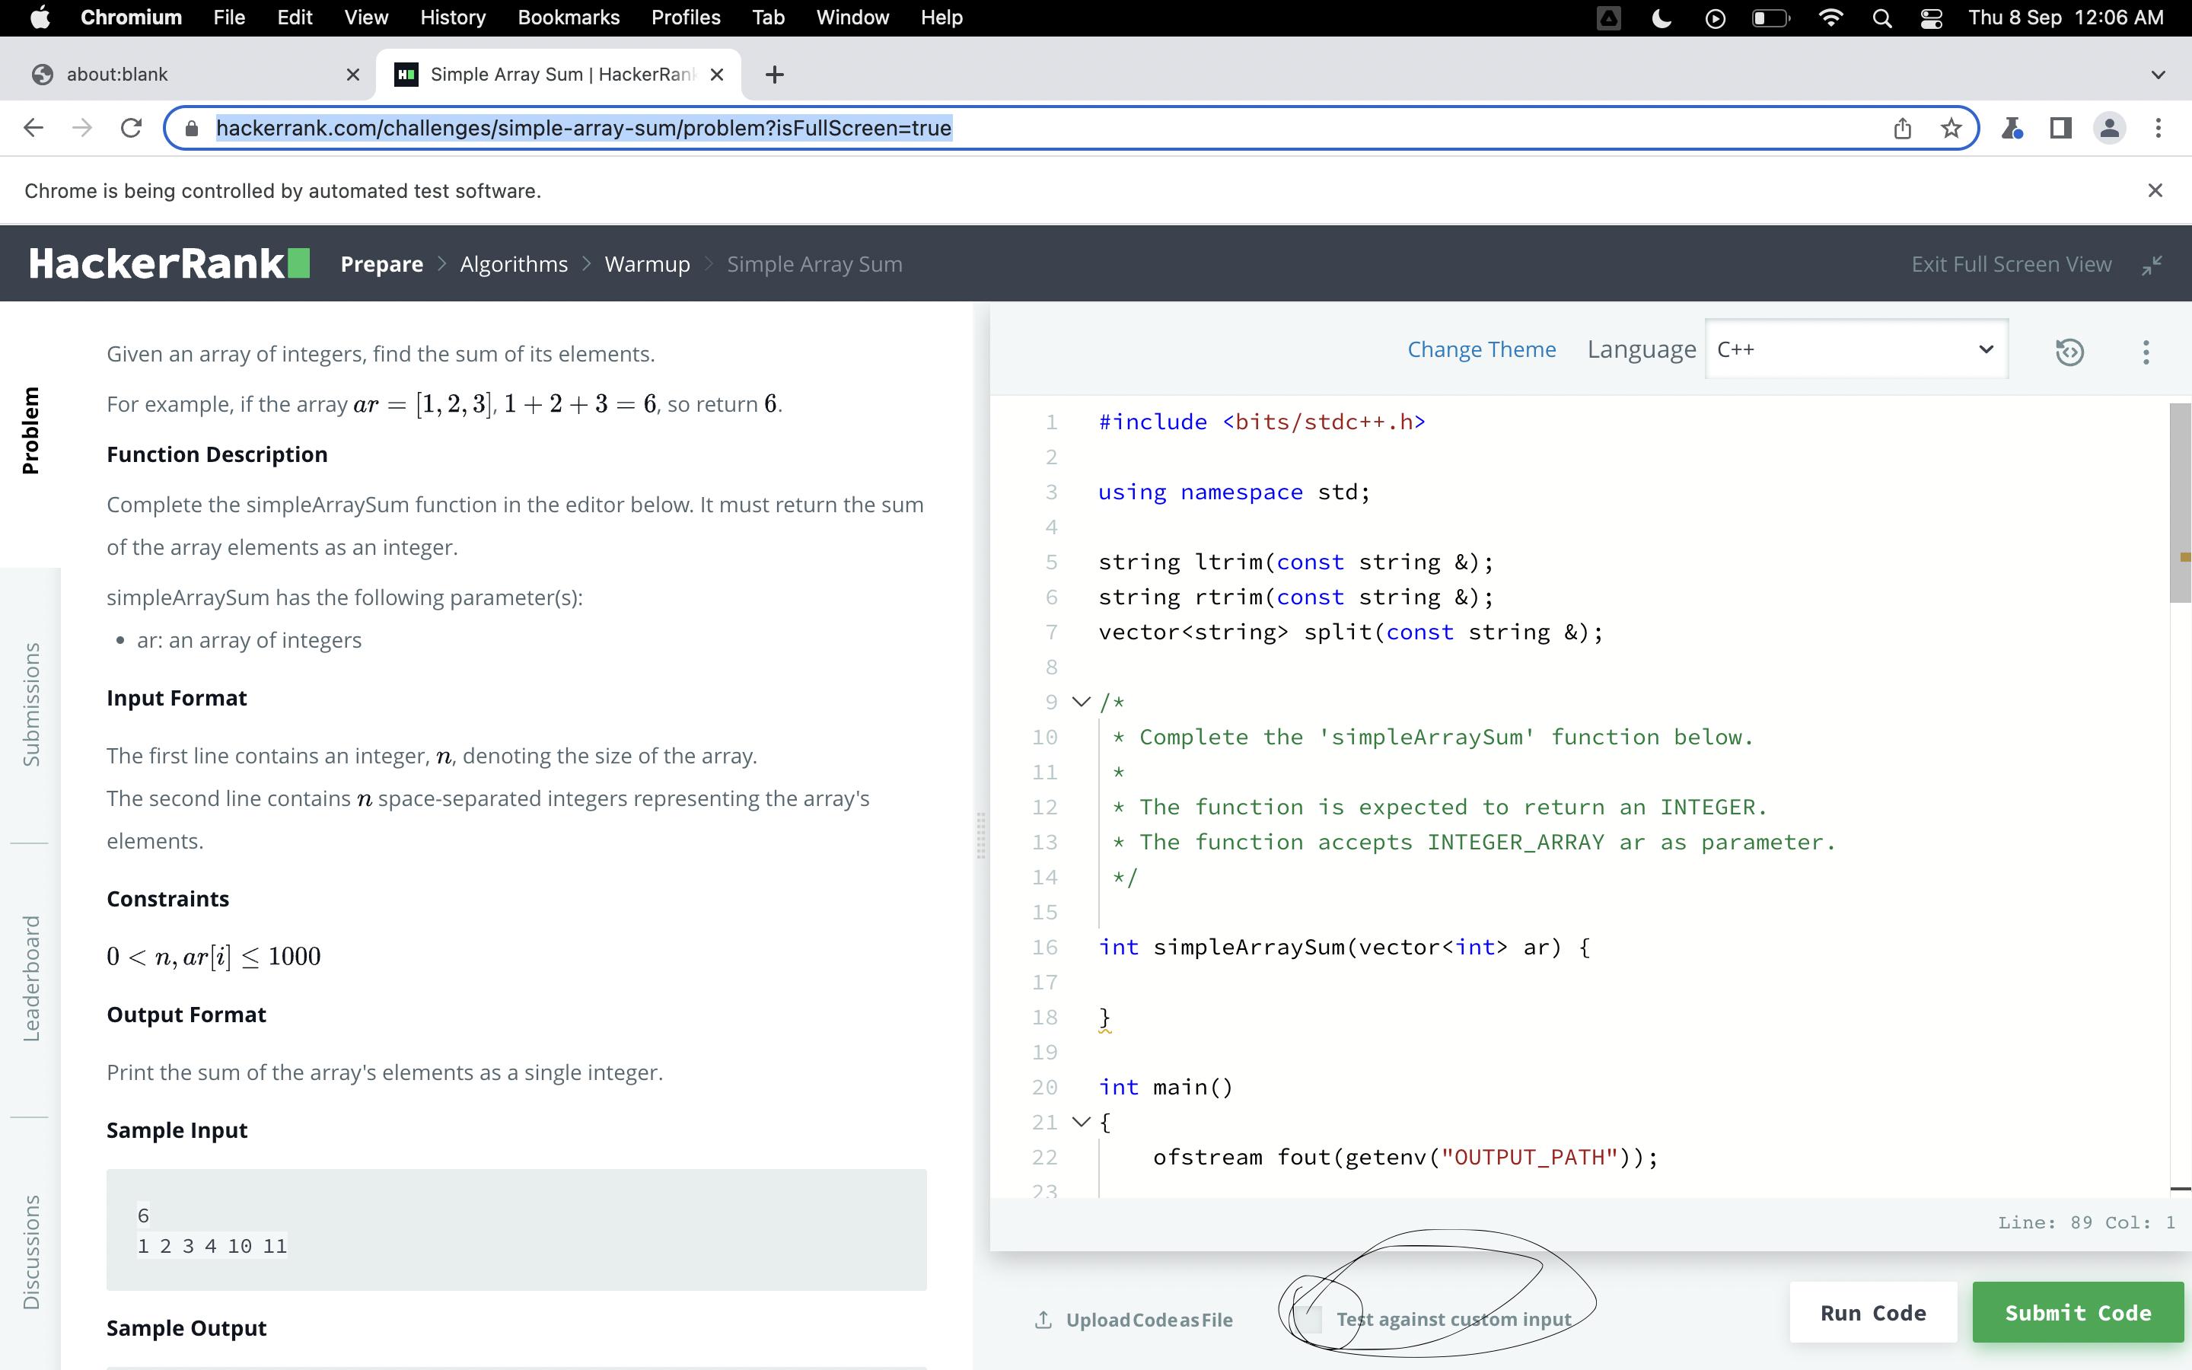Open the editor more options menu
This screenshot has height=1370, width=2192.
tap(2145, 352)
